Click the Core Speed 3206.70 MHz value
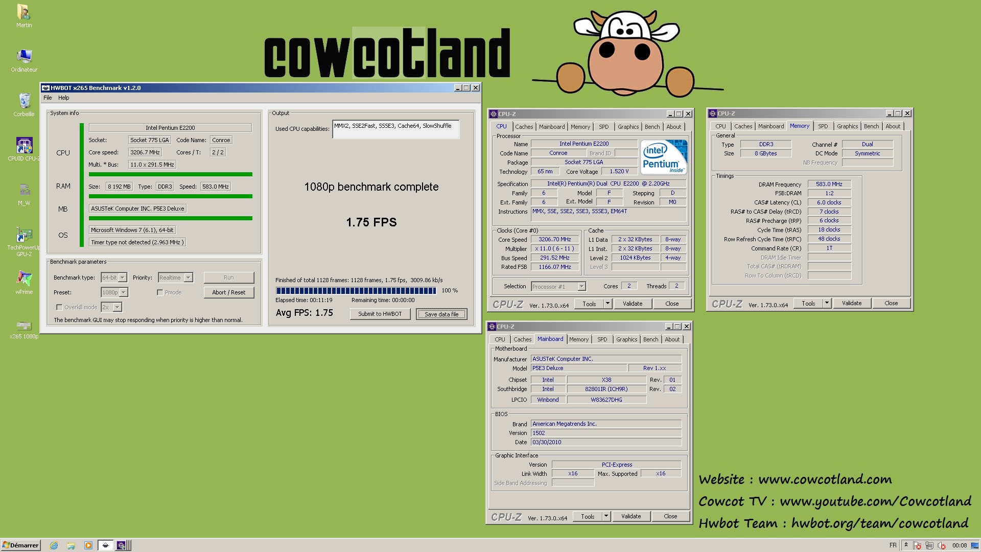The image size is (981, 552). tap(554, 239)
